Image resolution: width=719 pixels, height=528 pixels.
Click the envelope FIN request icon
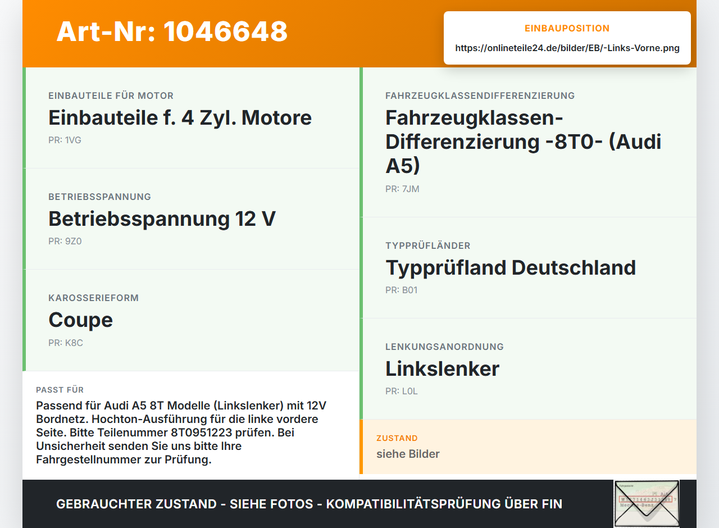647,504
